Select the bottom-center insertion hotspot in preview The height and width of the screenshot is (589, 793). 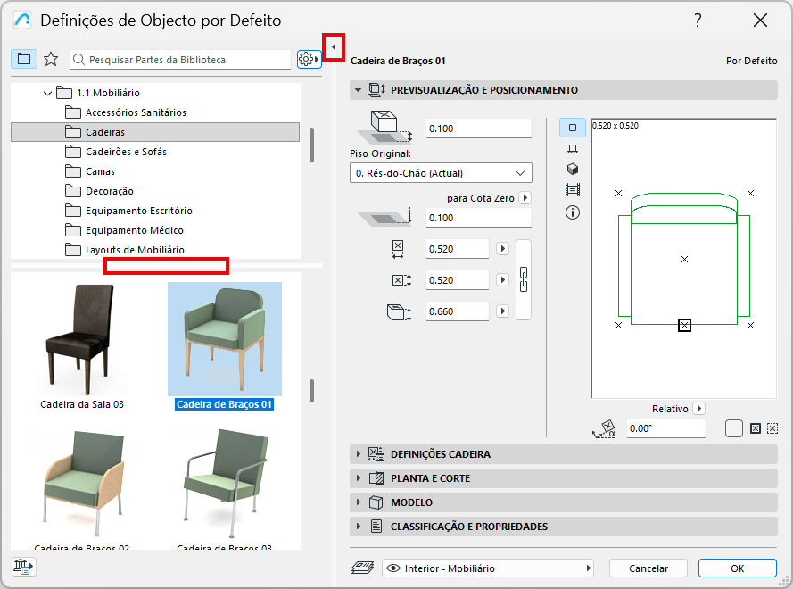coord(684,325)
